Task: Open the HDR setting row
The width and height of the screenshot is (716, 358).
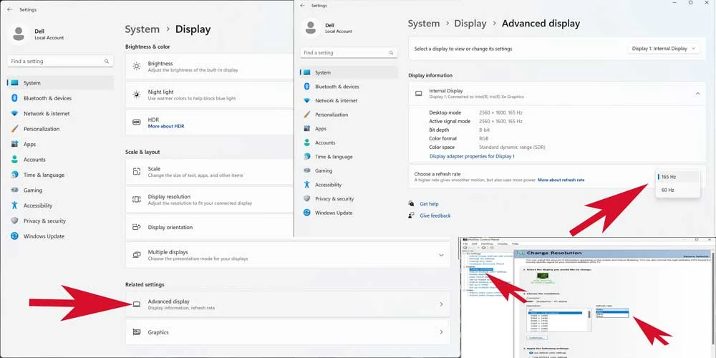Action: [209, 122]
